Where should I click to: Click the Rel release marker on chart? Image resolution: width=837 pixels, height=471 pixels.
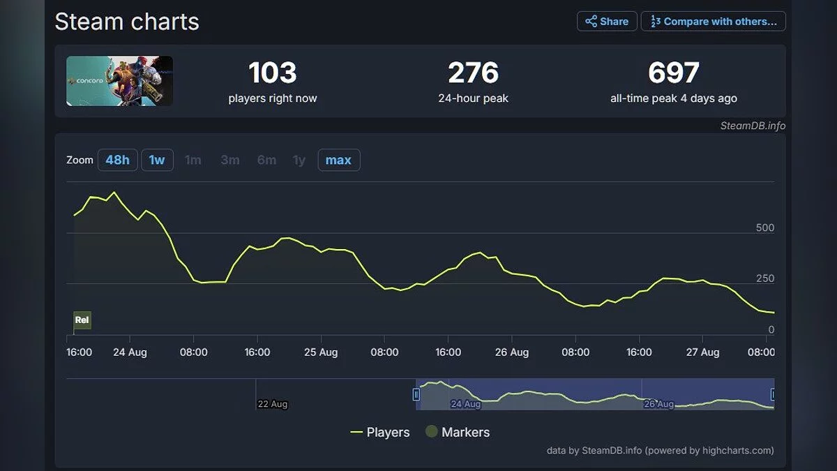(82, 320)
